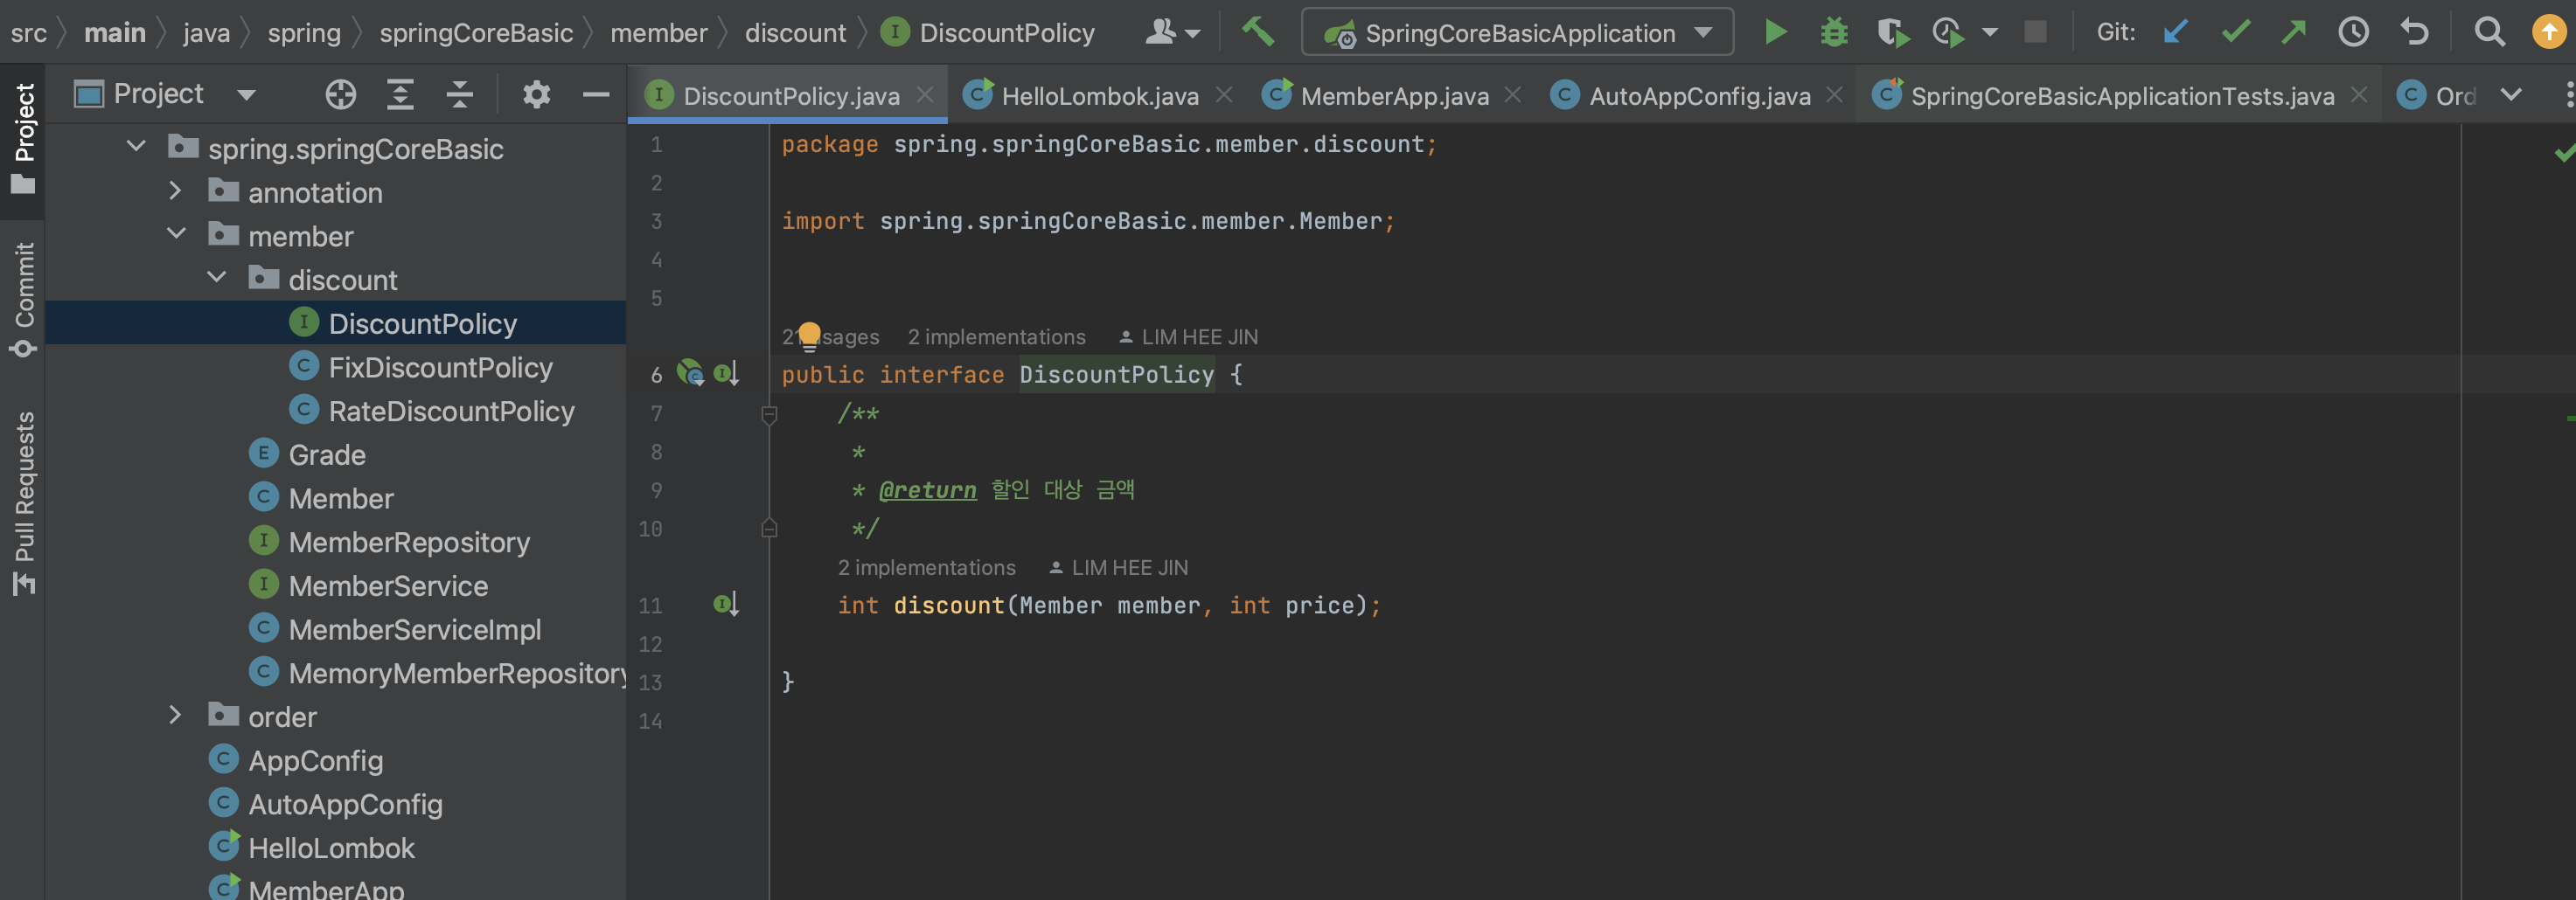Click the @return Javadoc tag
Image resolution: width=2576 pixels, height=900 pixels.
[927, 489]
